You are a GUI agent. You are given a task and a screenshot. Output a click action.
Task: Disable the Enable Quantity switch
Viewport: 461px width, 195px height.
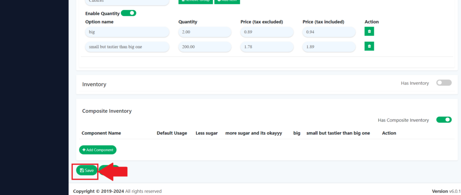point(129,13)
